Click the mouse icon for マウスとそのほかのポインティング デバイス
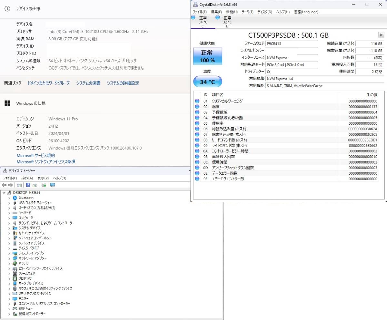387x320 pixels. pos(15,288)
